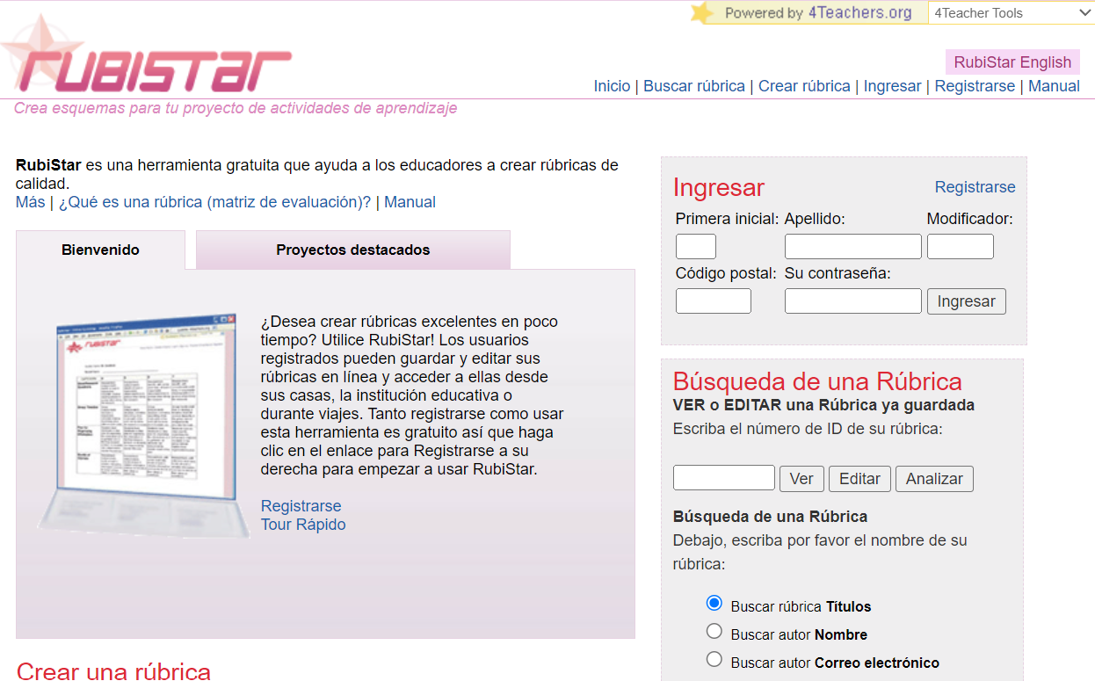The width and height of the screenshot is (1095, 681).
Task: Focus the Modificador input field
Action: click(961, 246)
